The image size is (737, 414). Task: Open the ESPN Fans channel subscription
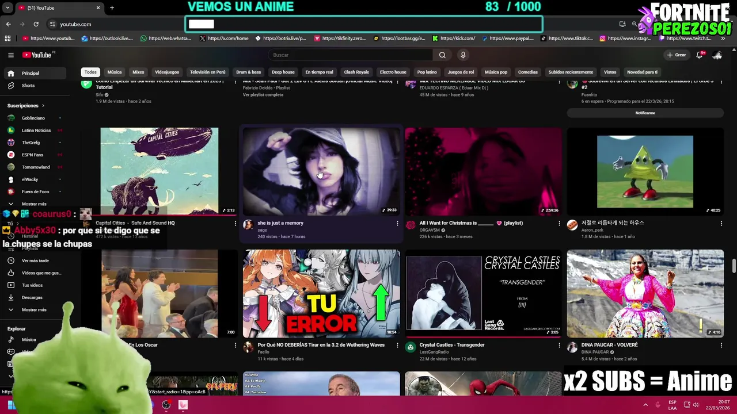click(x=32, y=155)
